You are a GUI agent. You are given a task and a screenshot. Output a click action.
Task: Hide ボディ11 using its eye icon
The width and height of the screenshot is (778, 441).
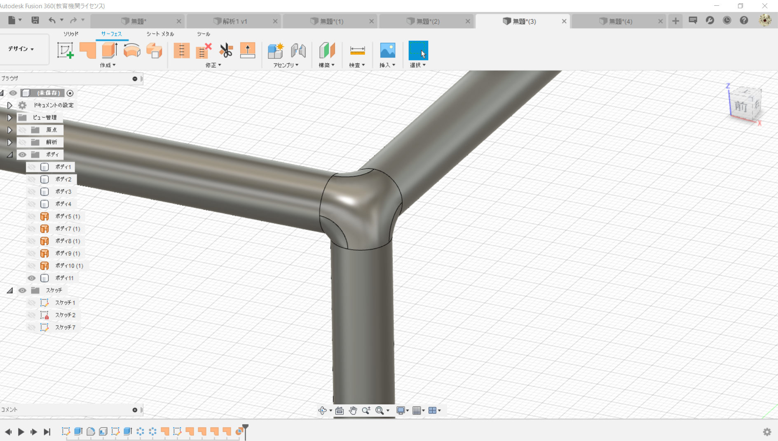click(31, 278)
